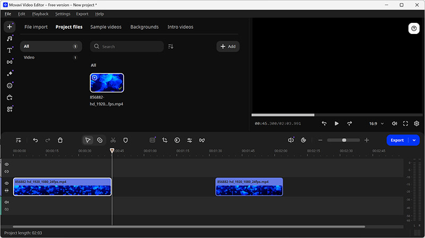425x238 pixels.
Task: Open the effects store bag icon
Action: click(10, 97)
